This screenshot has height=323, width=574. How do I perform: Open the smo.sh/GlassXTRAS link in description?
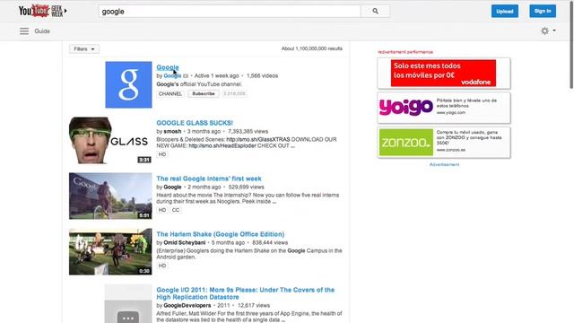258,140
